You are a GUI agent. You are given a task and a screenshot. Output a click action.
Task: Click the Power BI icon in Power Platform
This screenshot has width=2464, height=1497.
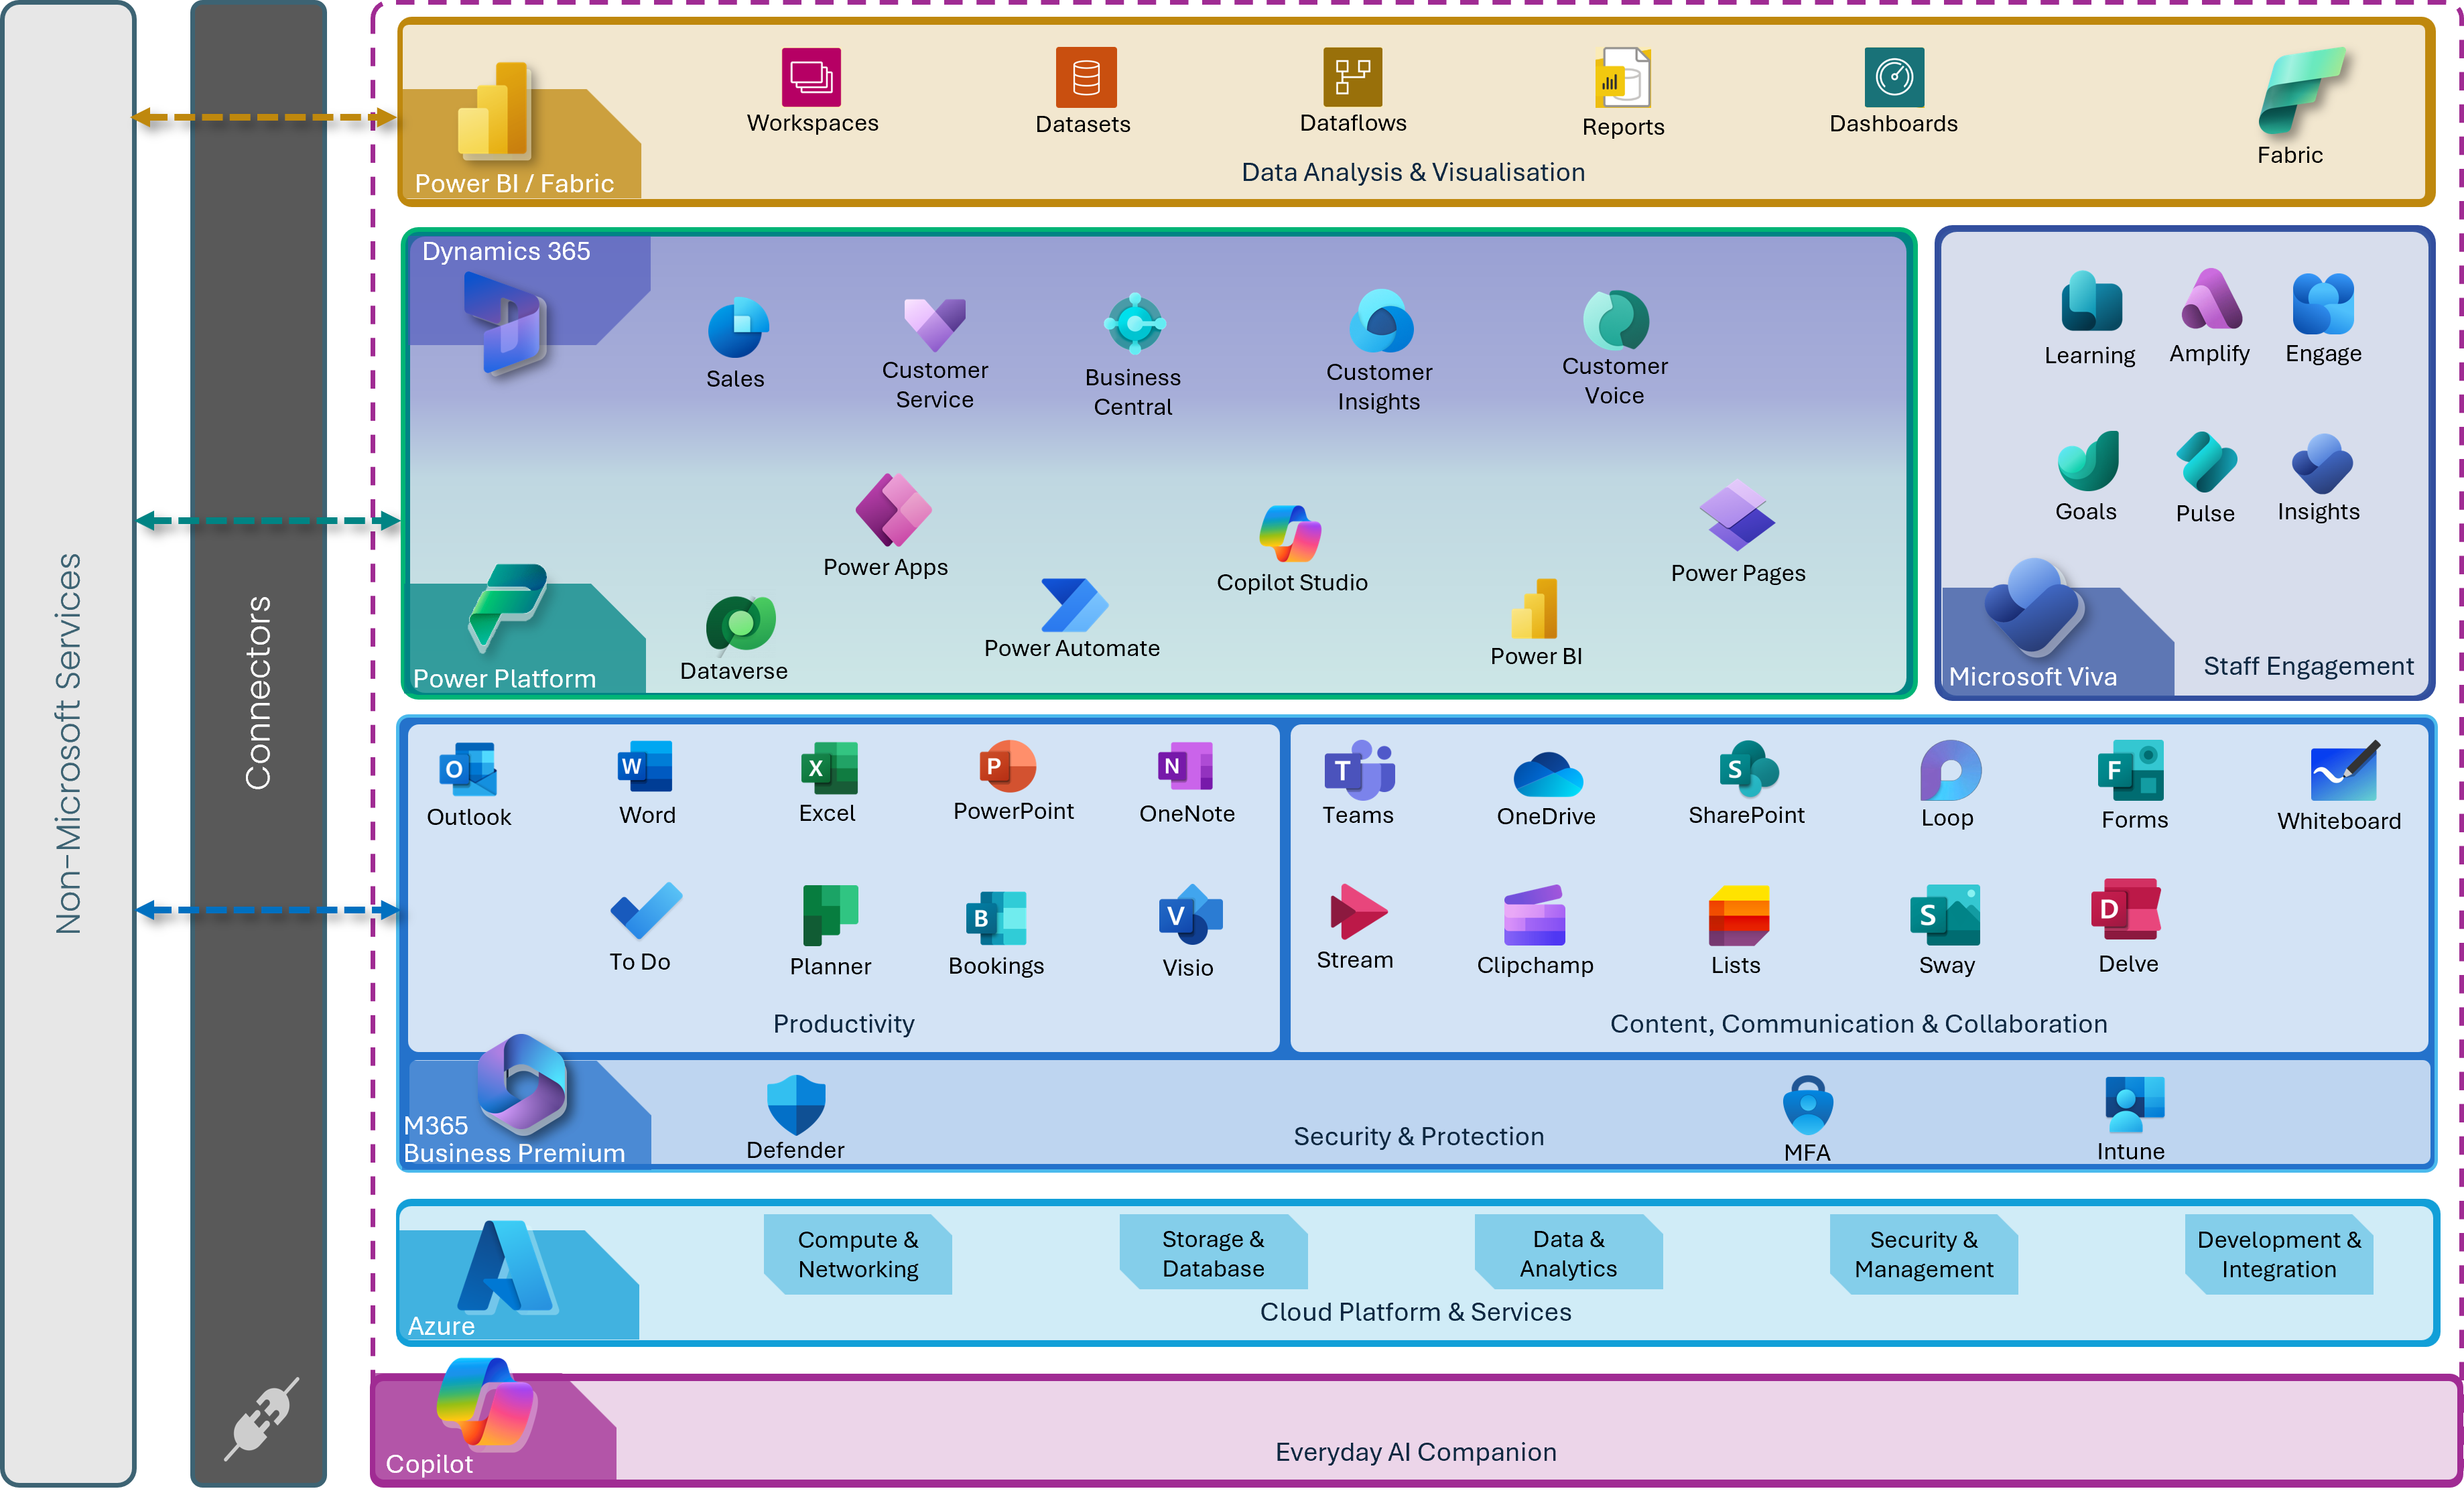pyautogui.click(x=1534, y=609)
